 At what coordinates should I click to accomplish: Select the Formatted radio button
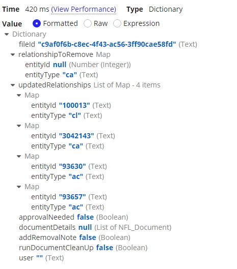[37, 23]
